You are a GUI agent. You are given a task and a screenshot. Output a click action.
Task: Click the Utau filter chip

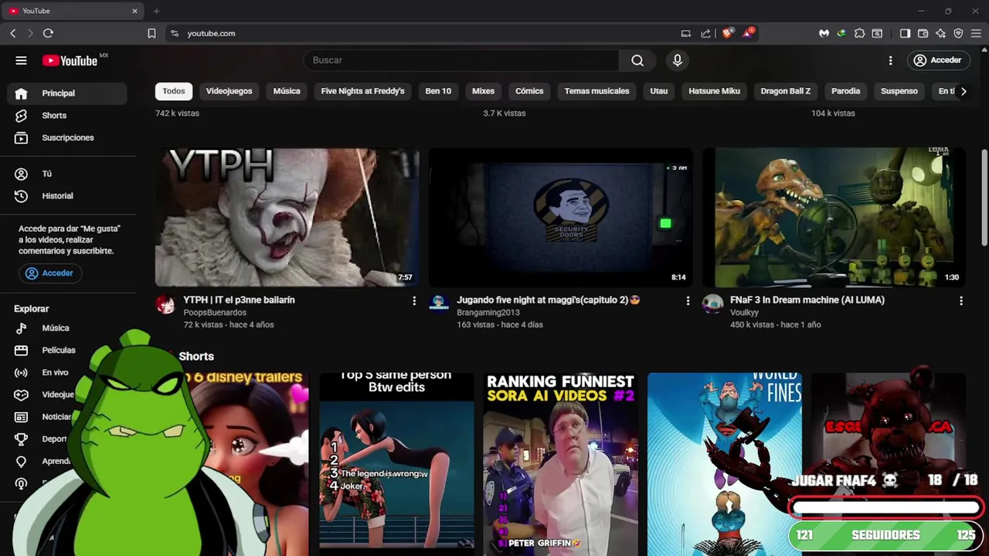(x=658, y=91)
